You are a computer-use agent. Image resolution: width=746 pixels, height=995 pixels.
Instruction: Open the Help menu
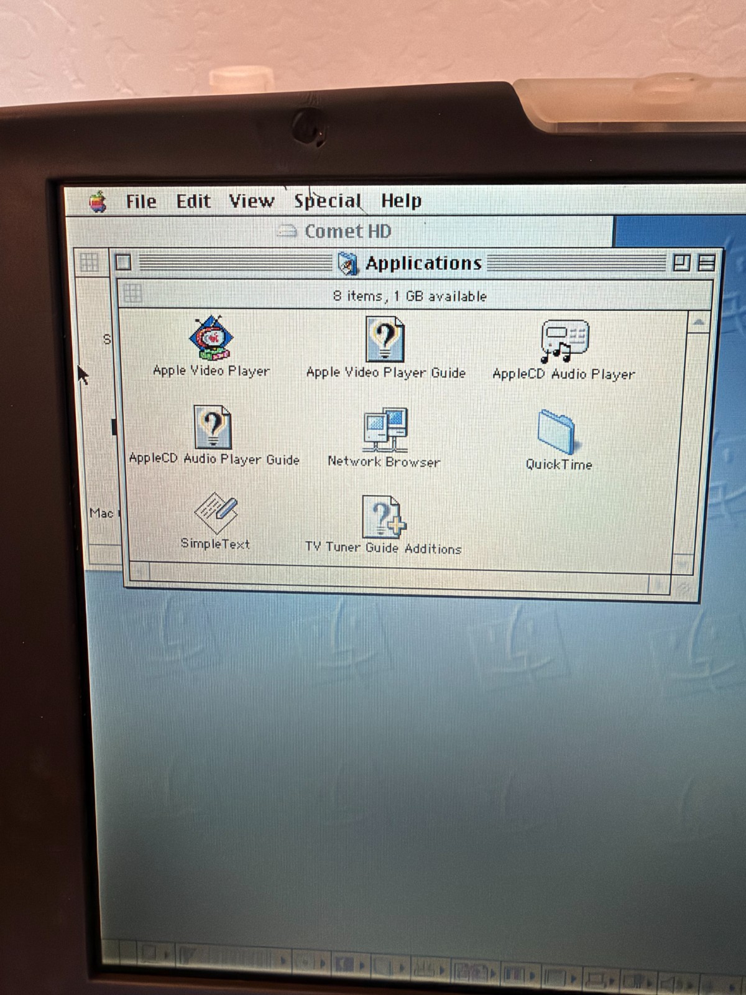401,201
